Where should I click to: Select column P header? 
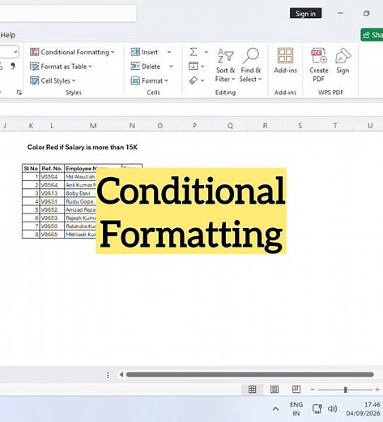point(194,126)
